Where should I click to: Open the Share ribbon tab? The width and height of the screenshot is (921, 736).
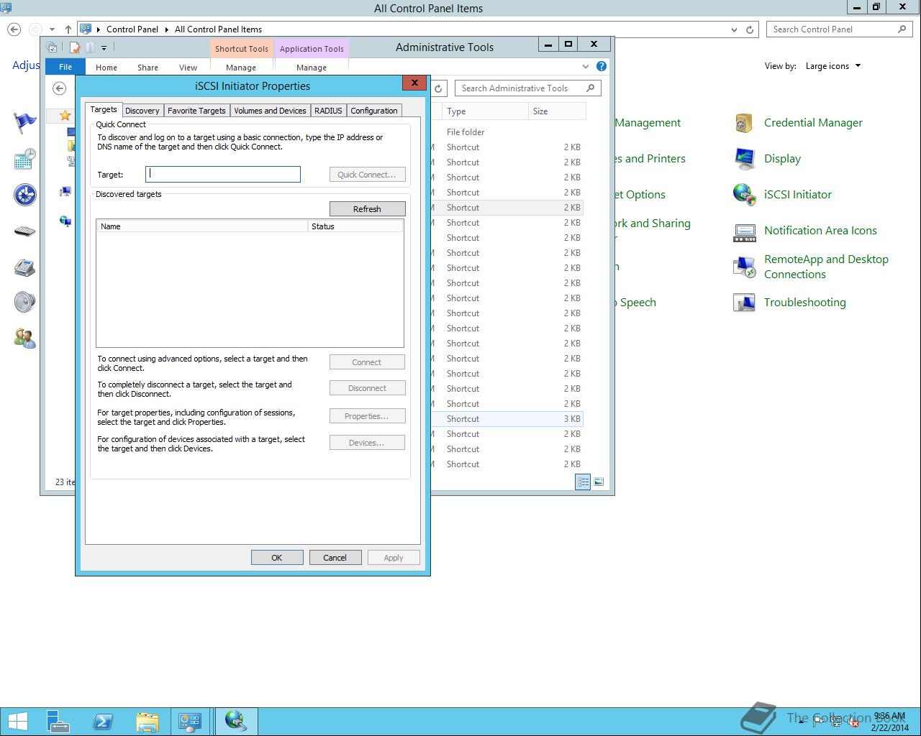pos(148,68)
